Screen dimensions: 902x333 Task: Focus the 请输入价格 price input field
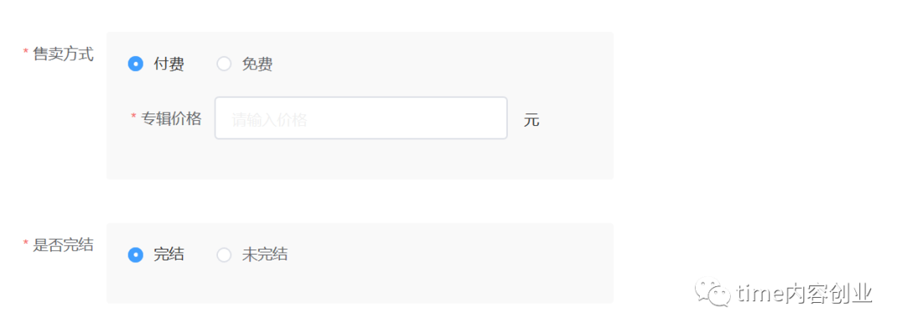point(361,118)
